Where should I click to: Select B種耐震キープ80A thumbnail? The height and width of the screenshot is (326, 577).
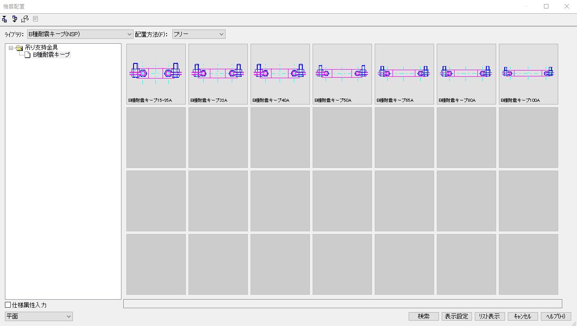(x=466, y=74)
